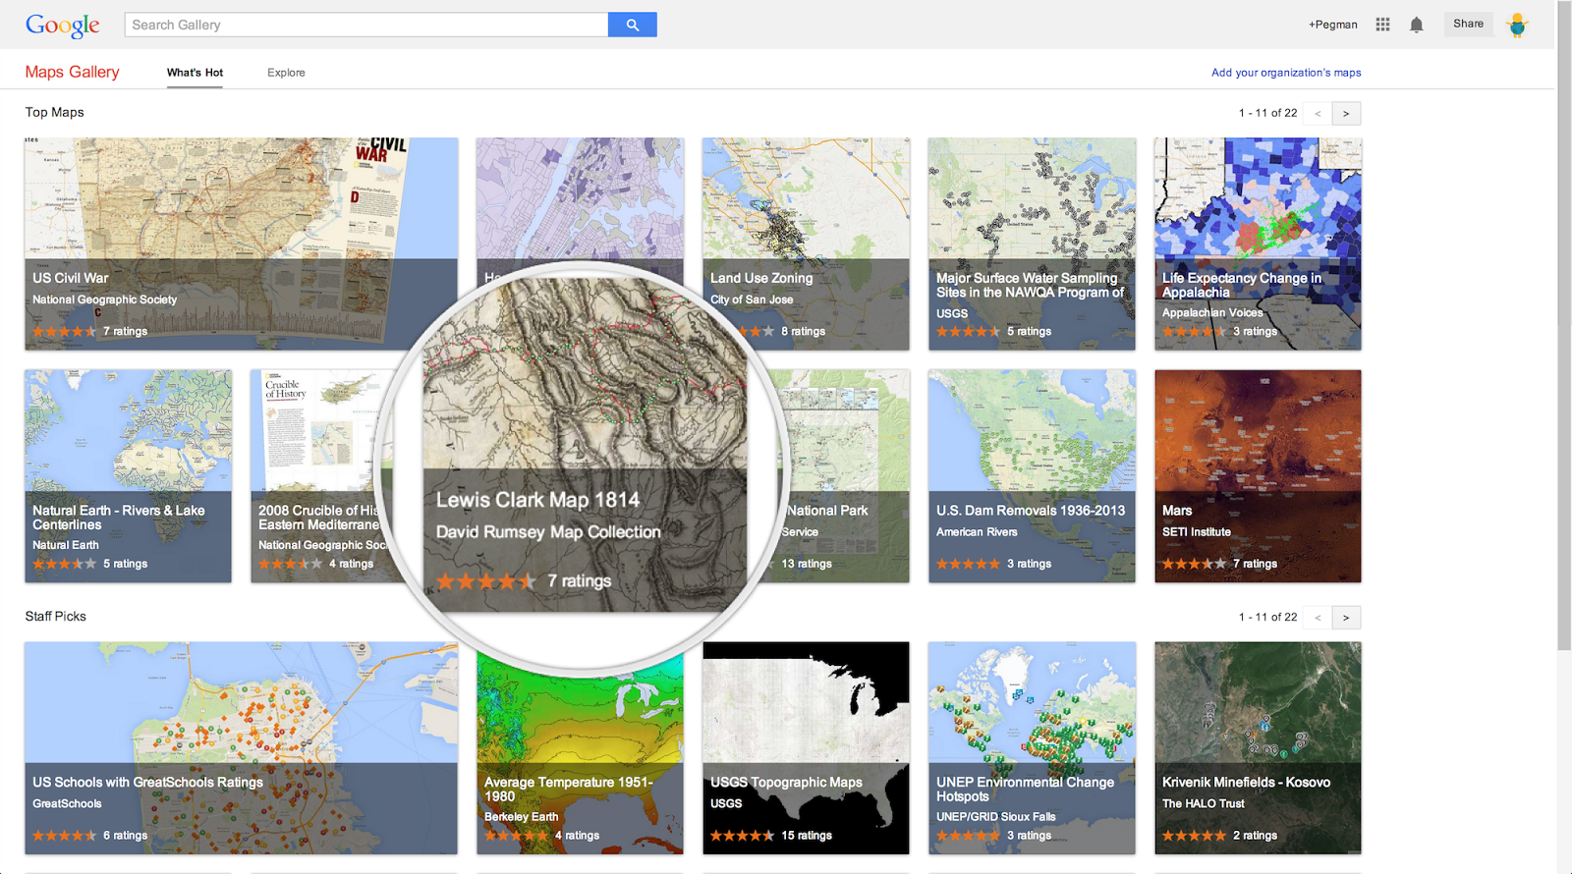
Task: Click "SETI Institute" author text
Action: click(x=1196, y=532)
